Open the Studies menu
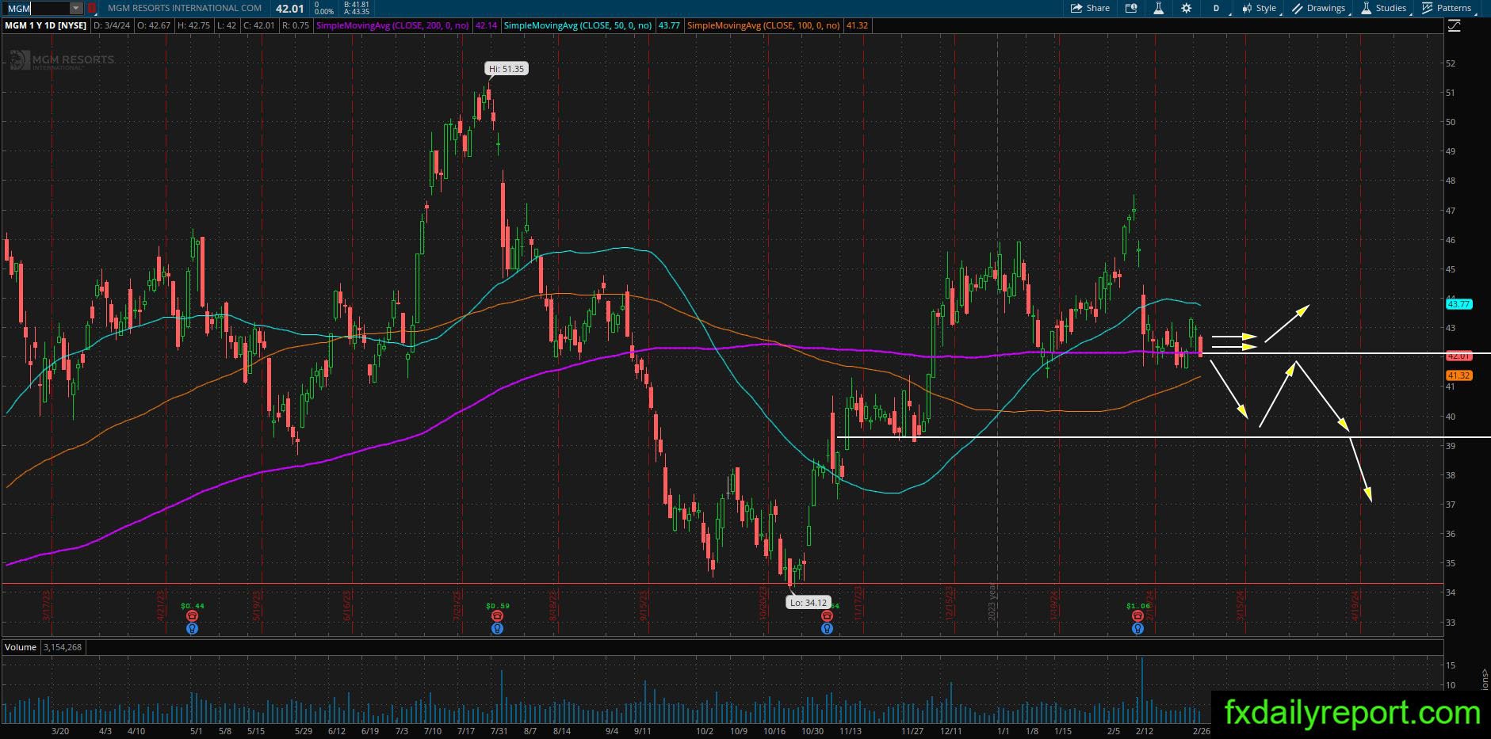The height and width of the screenshot is (739, 1491). [1384, 8]
